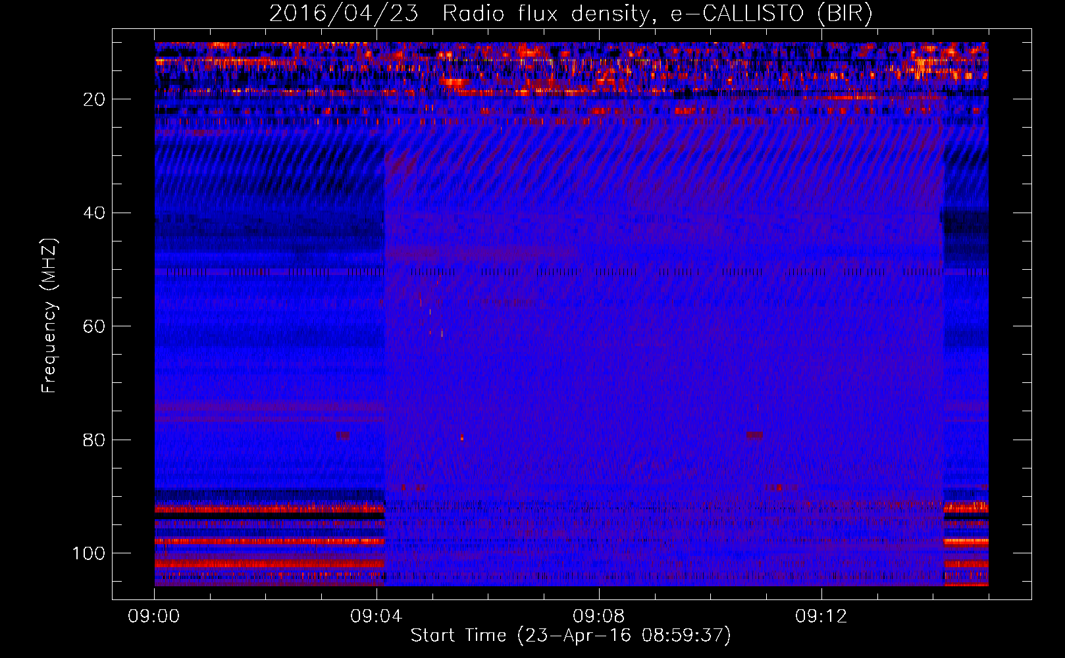
Task: Click the '40' frequency tick label
Action: (x=94, y=213)
